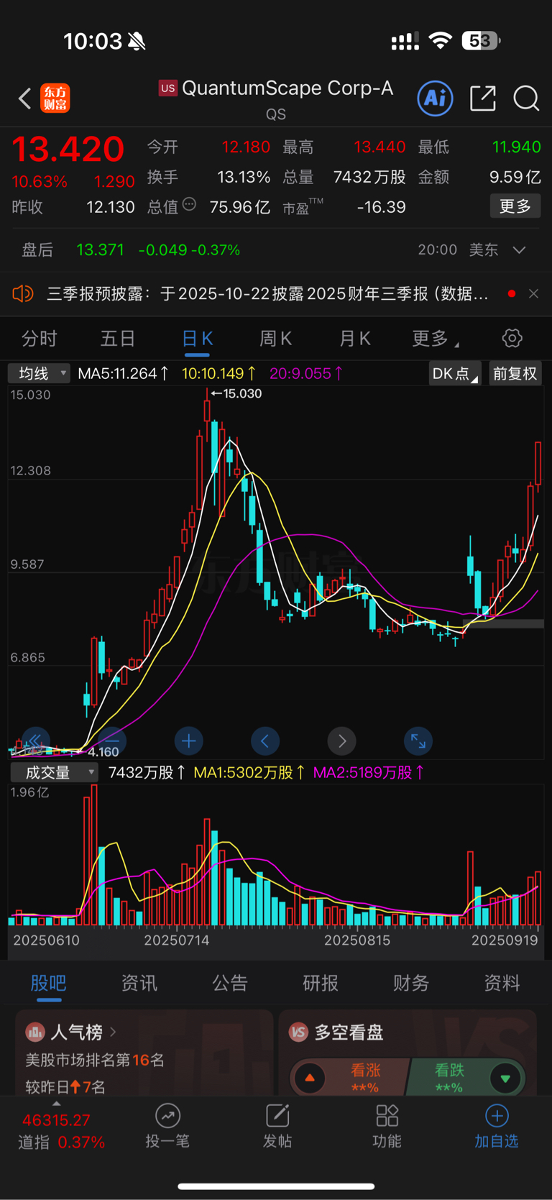Tap the current price 13.420
Viewport: 552px width, 1200px height.
tap(68, 149)
